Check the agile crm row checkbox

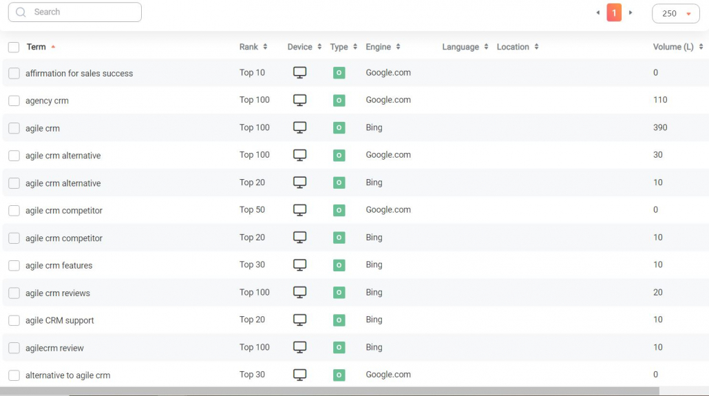(14, 128)
